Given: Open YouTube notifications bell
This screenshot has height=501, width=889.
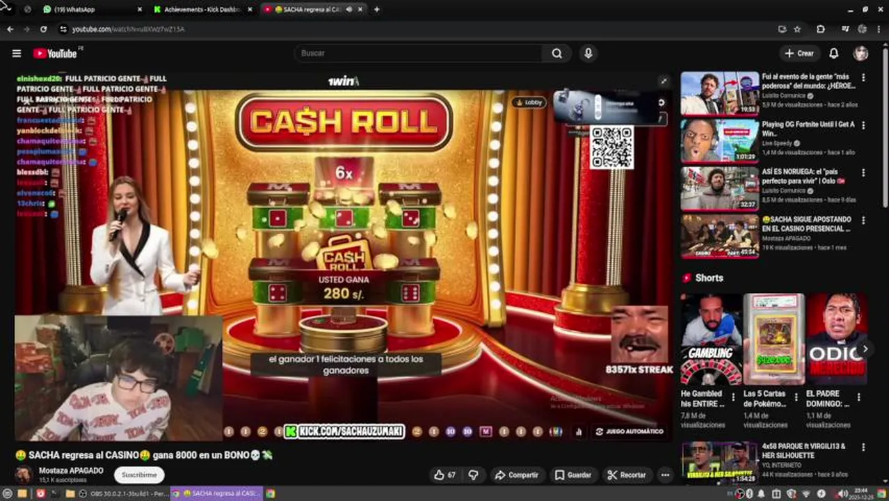Looking at the screenshot, I should (x=833, y=53).
